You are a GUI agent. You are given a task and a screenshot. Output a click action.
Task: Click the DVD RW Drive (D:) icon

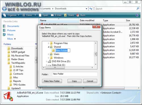point(49,61)
